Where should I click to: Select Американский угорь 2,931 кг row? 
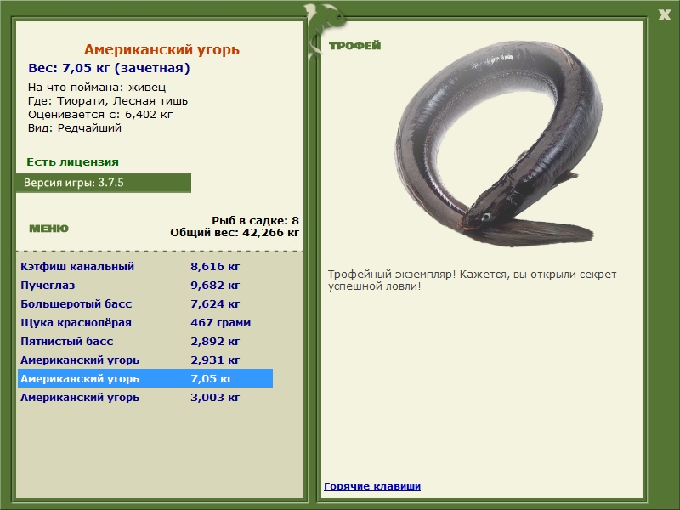coord(145,360)
